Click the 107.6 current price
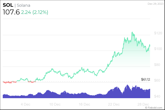The height and width of the screenshot is (110, 165). tap(11, 12)
